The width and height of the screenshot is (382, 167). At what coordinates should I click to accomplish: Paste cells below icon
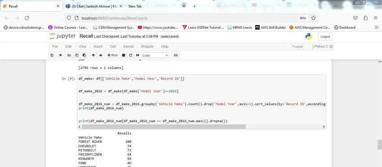pos(84,56)
